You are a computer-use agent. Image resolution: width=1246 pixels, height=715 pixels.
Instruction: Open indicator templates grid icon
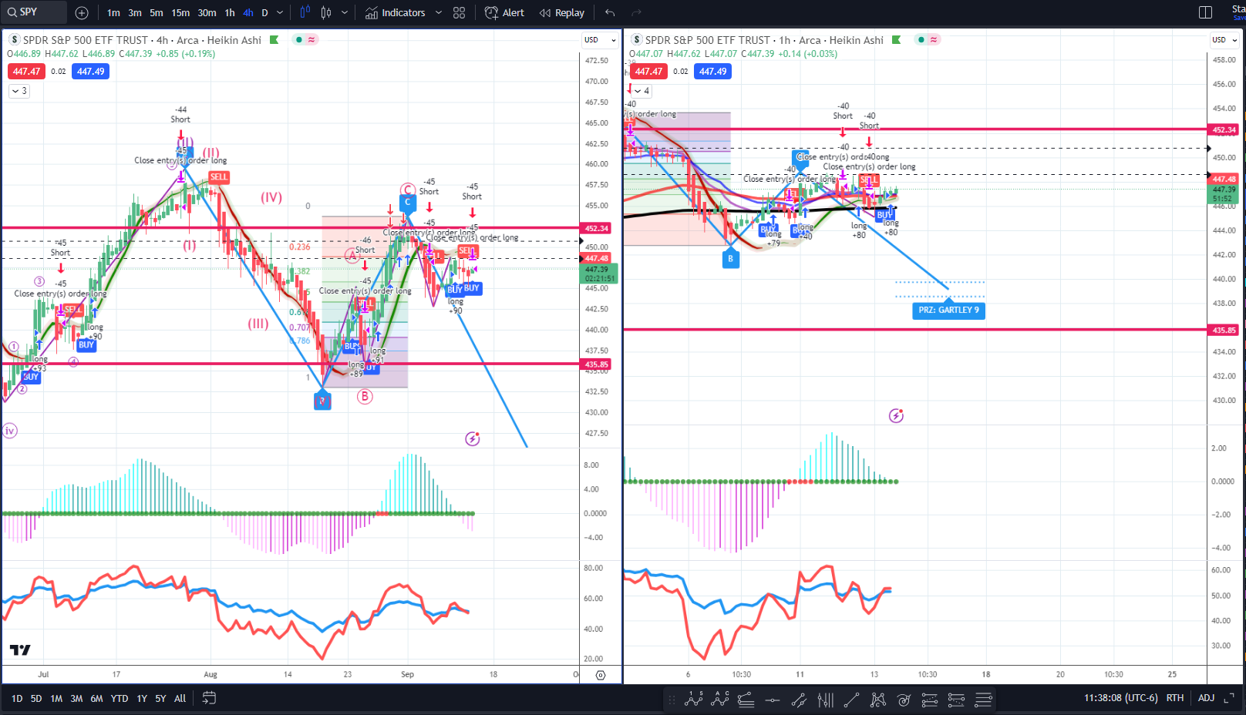click(x=460, y=12)
